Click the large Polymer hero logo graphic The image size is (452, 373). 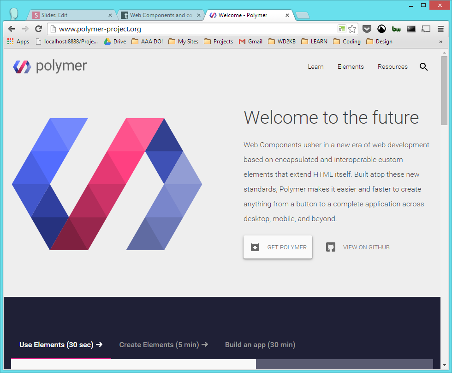point(107,184)
